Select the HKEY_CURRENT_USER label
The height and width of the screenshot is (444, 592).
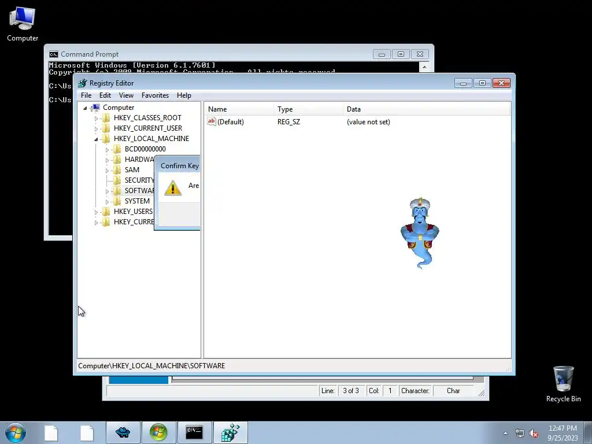coord(148,128)
